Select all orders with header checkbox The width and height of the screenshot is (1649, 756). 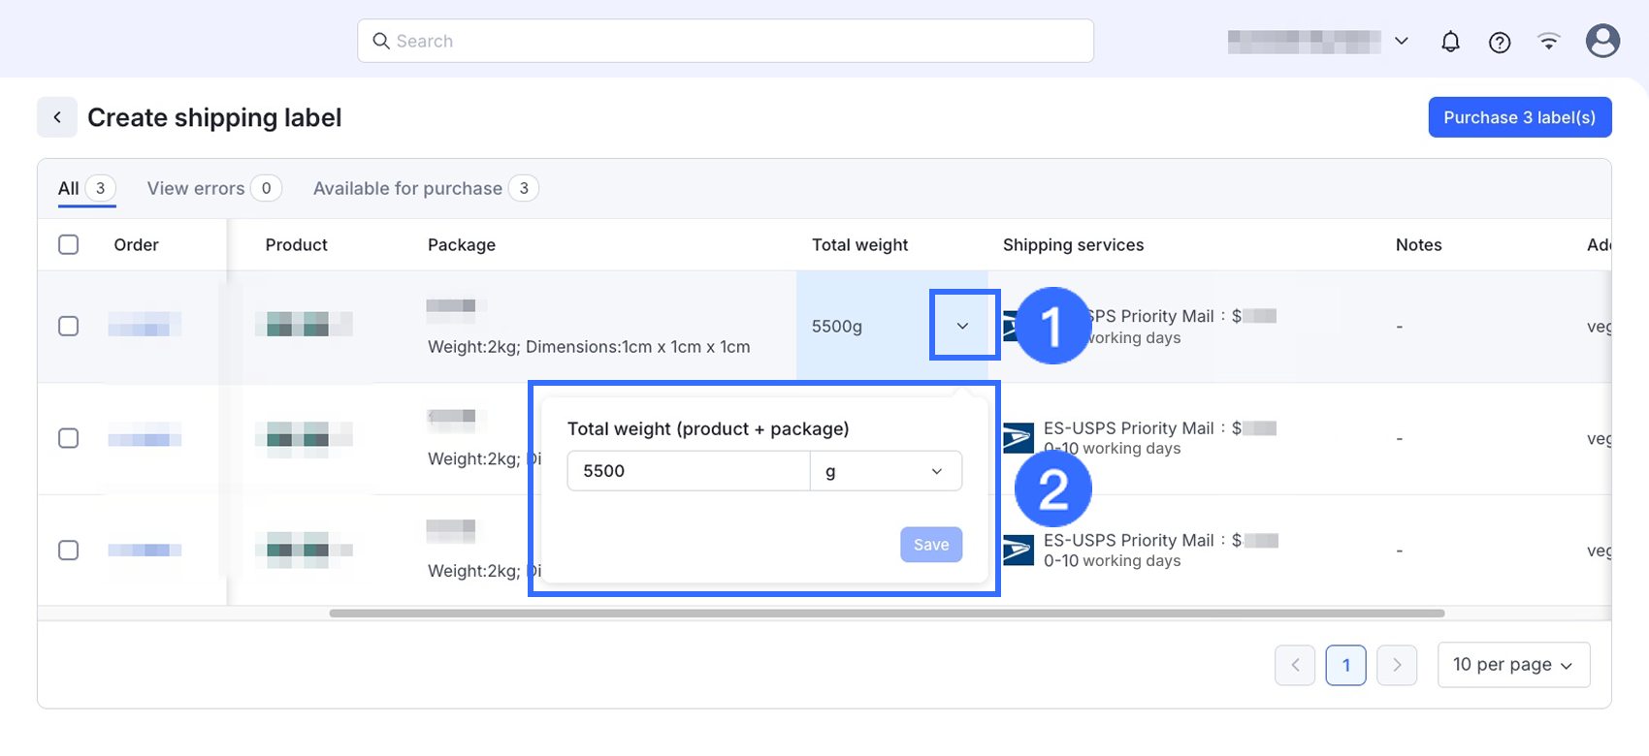point(69,244)
